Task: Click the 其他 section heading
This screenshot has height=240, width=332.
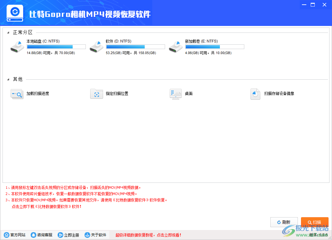Action: point(18,79)
